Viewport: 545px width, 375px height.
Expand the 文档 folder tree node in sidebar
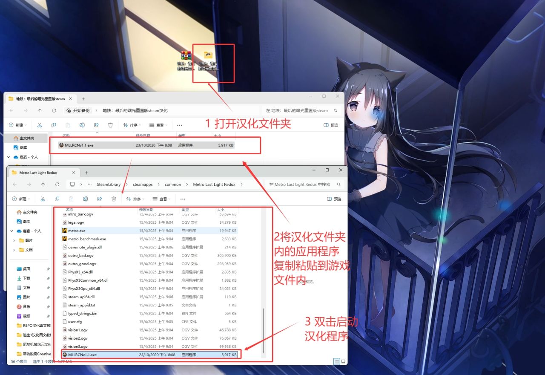tap(14, 250)
